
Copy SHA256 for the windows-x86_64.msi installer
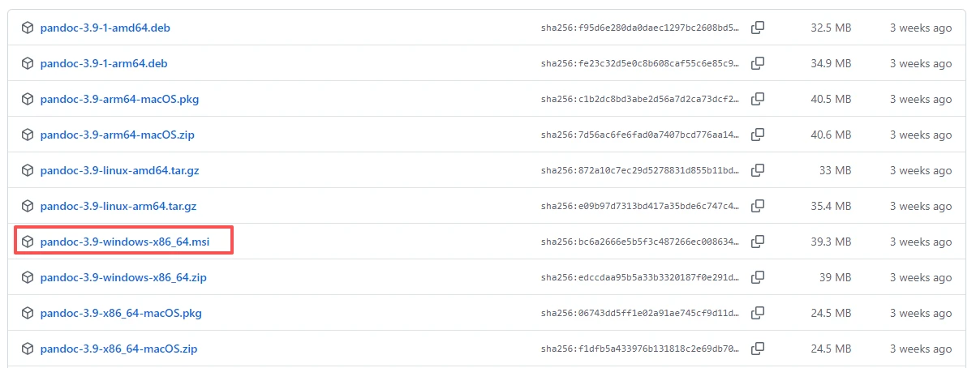point(758,242)
